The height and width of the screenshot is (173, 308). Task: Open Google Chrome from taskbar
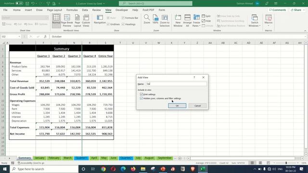[103, 169]
